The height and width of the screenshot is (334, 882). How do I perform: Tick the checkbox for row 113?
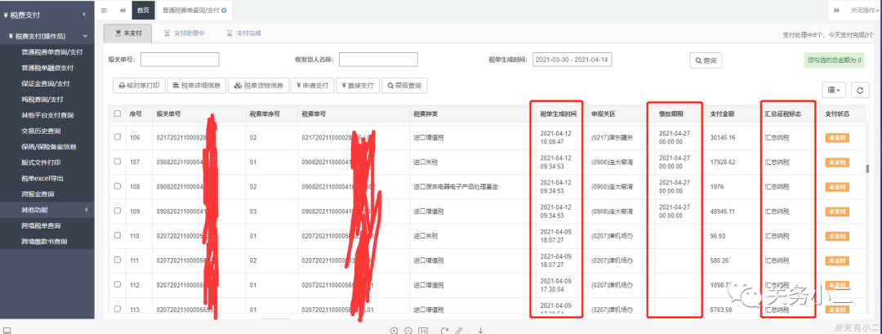coord(117,309)
